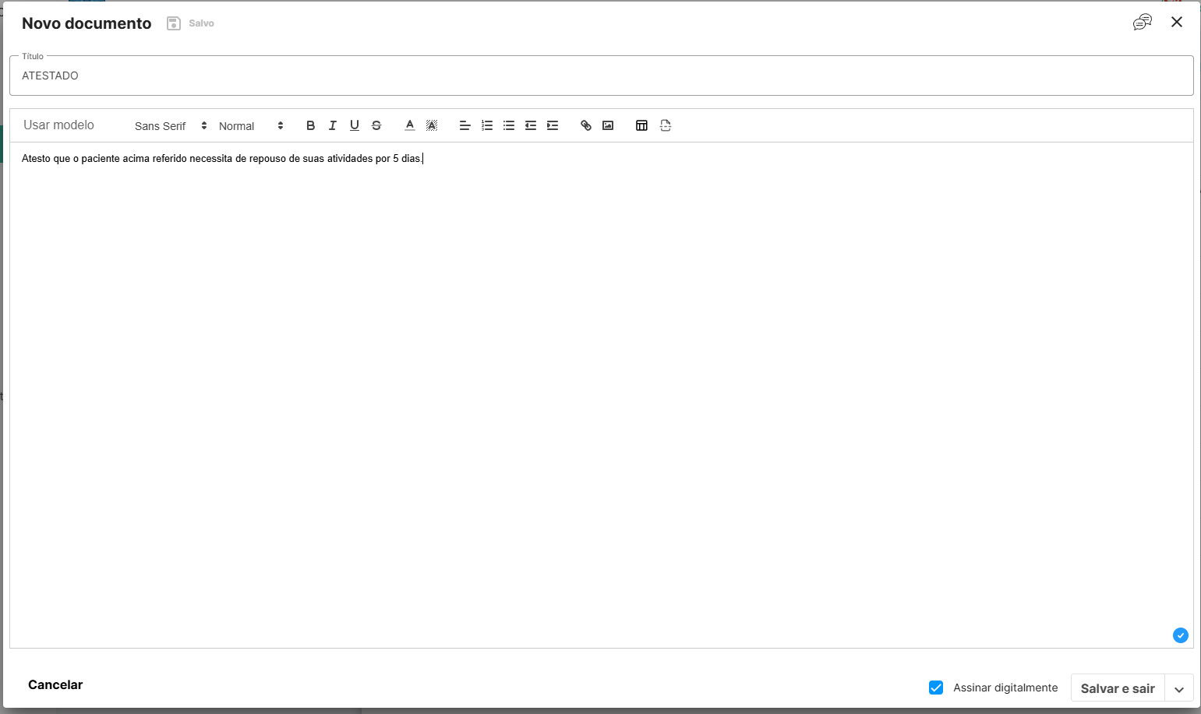1201x714 pixels.
Task: Open the text alignment options
Action: point(465,125)
